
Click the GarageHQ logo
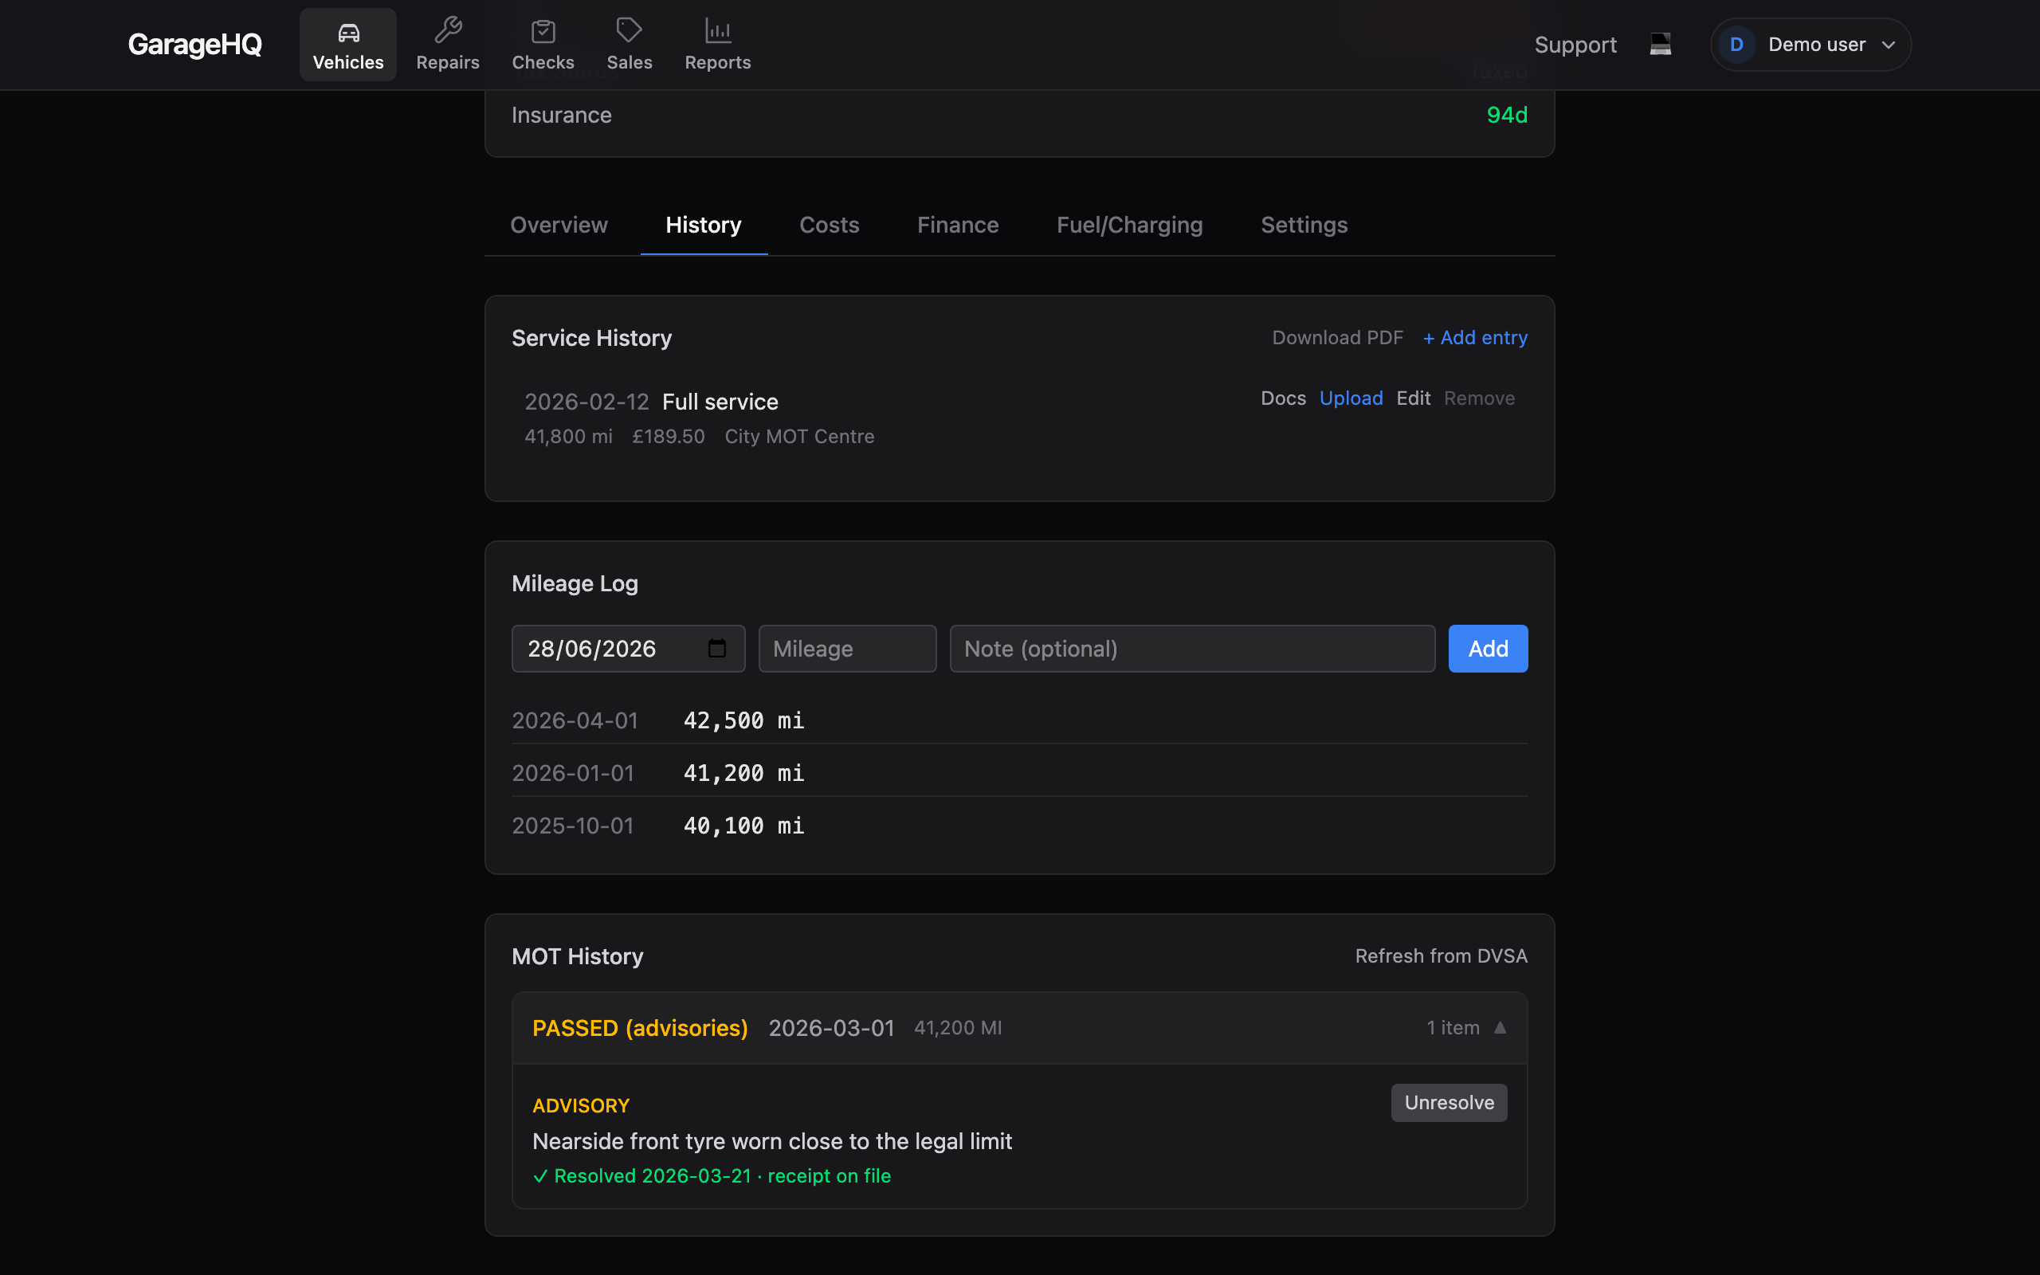194,44
